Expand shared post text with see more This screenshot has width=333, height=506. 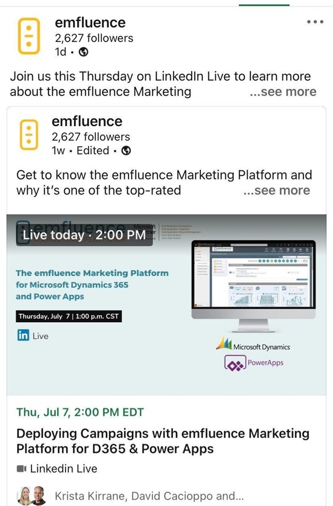(276, 190)
